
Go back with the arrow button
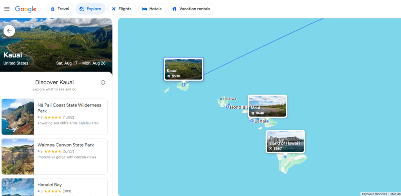9,31
